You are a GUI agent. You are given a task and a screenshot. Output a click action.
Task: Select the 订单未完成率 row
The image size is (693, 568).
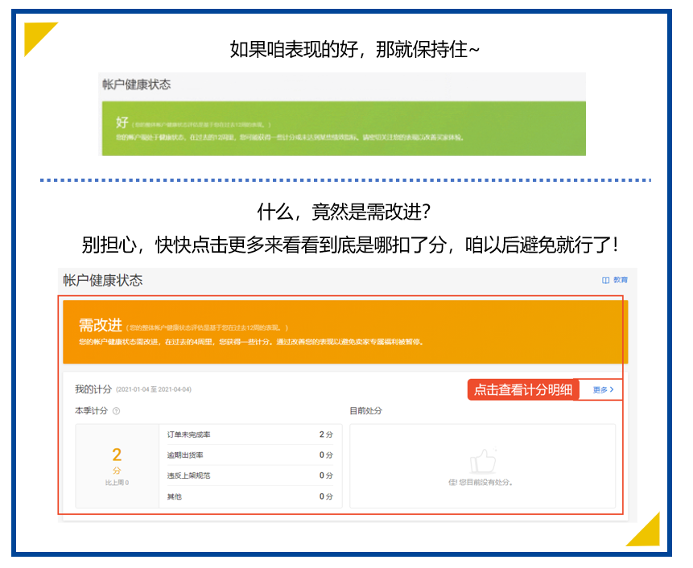point(250,434)
